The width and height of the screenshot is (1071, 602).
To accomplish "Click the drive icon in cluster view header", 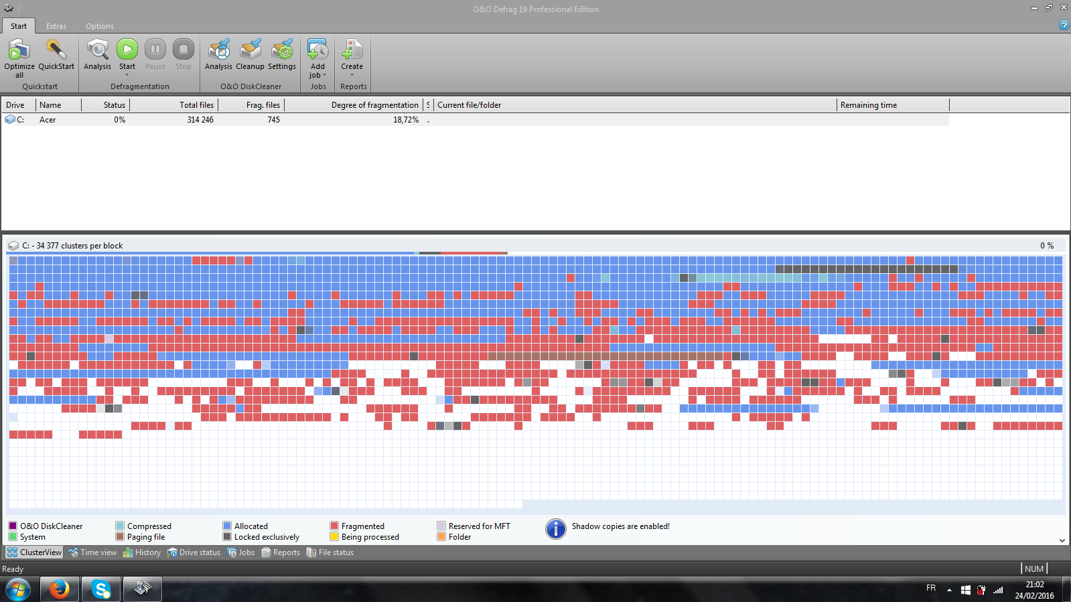I will coord(13,246).
